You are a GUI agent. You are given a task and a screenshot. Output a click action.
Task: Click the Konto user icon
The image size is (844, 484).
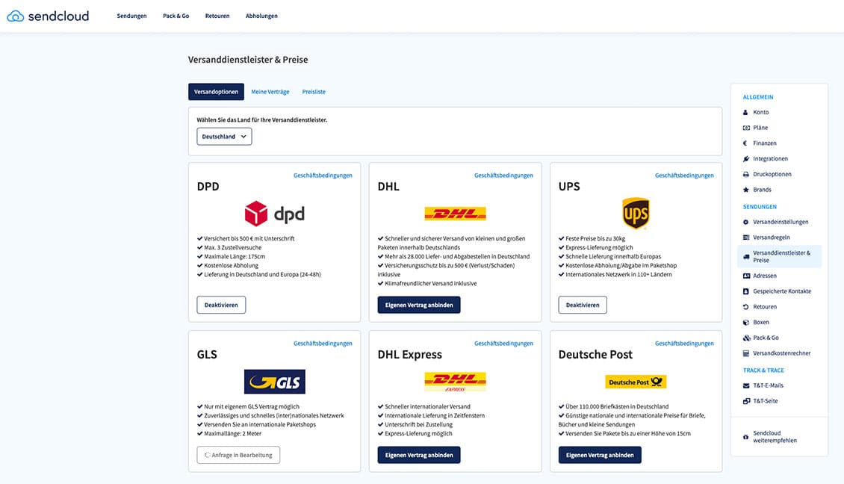(745, 113)
